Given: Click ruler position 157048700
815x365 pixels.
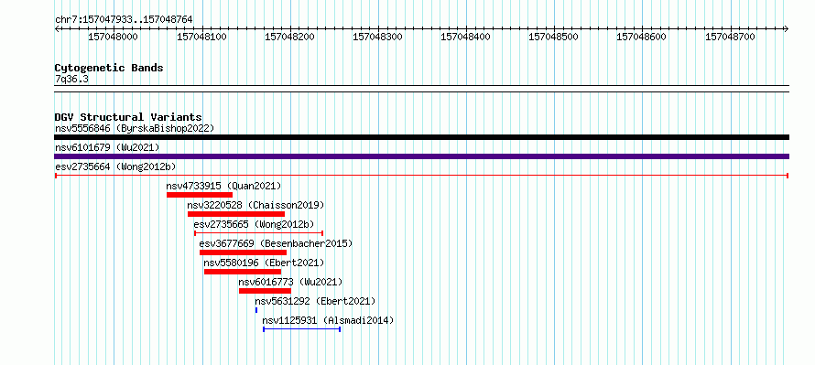Looking at the screenshot, I should 730,37.
